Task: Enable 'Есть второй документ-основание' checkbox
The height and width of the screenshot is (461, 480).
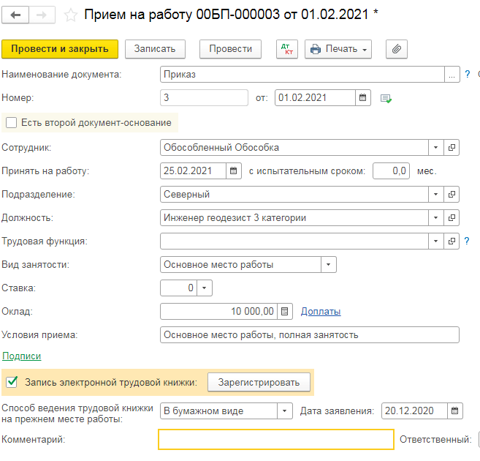Action: pyautogui.click(x=12, y=123)
